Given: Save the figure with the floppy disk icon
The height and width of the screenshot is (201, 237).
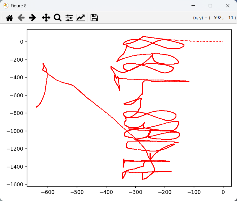Looking at the screenshot, I should [x=94, y=18].
